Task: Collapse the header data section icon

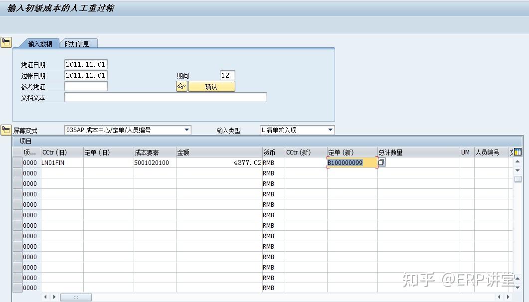Action: (6, 42)
